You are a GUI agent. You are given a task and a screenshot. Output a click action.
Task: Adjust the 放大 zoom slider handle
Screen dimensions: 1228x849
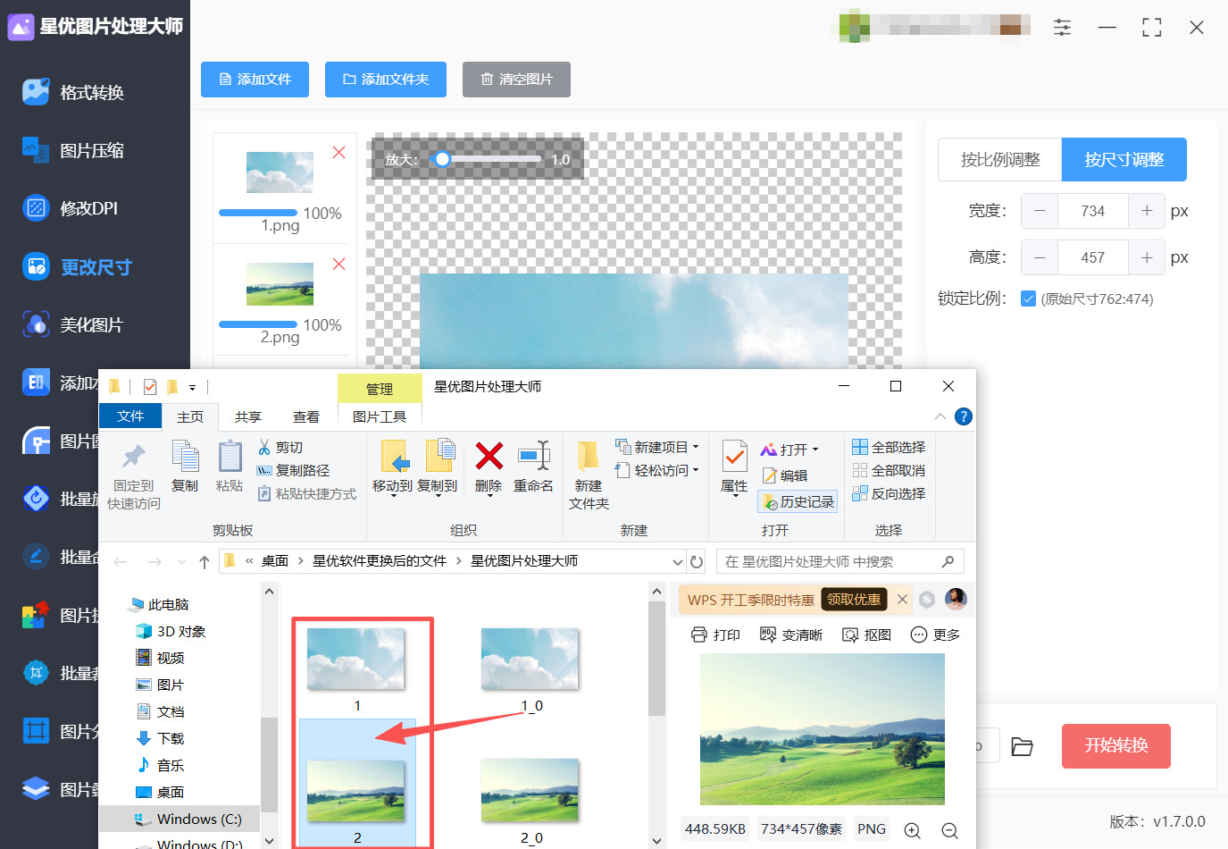point(442,159)
